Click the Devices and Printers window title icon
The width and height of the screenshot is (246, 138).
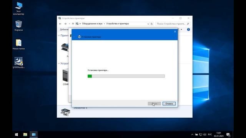(60, 18)
